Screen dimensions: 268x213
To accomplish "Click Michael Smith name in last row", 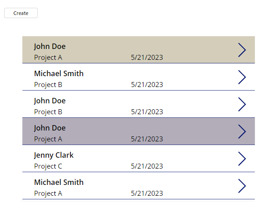I will [59, 182].
